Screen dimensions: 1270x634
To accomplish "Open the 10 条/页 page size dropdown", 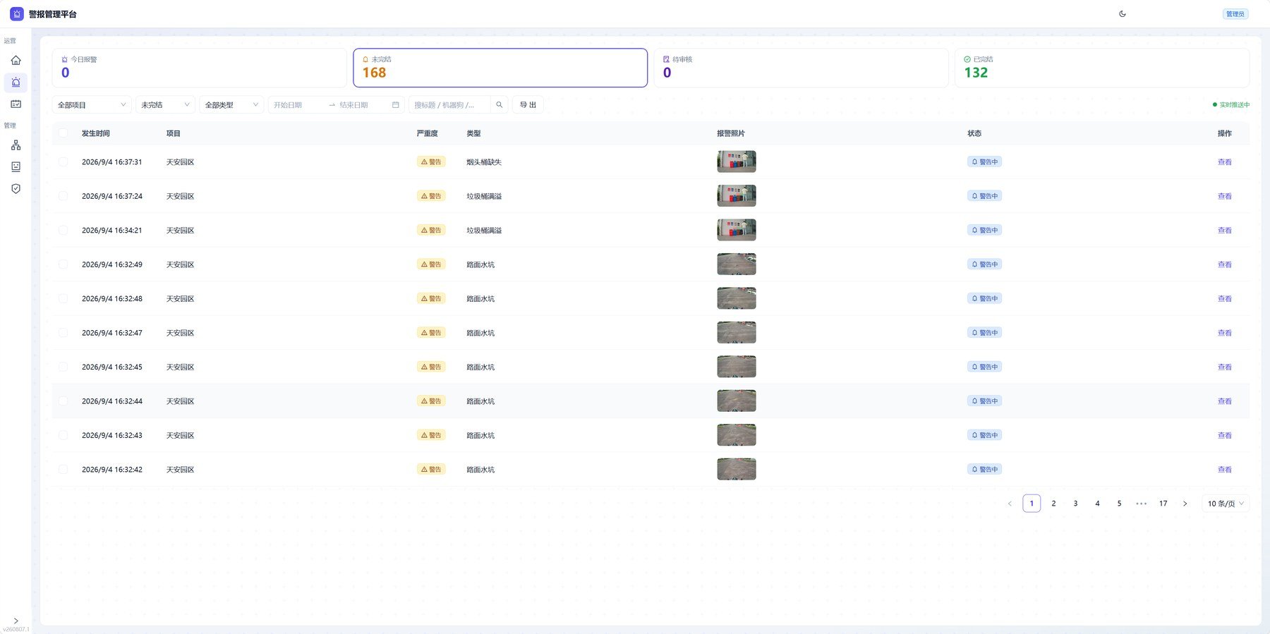I will [x=1226, y=504].
